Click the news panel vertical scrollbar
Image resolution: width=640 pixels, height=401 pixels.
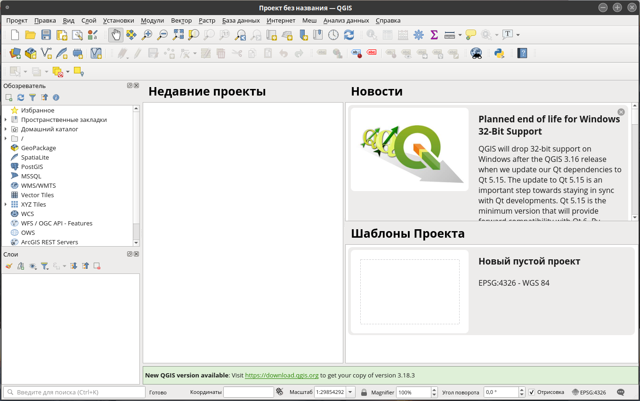(635, 161)
